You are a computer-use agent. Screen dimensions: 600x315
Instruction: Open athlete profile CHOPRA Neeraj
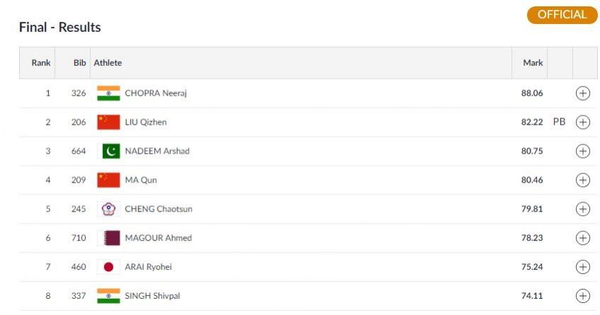click(x=156, y=93)
